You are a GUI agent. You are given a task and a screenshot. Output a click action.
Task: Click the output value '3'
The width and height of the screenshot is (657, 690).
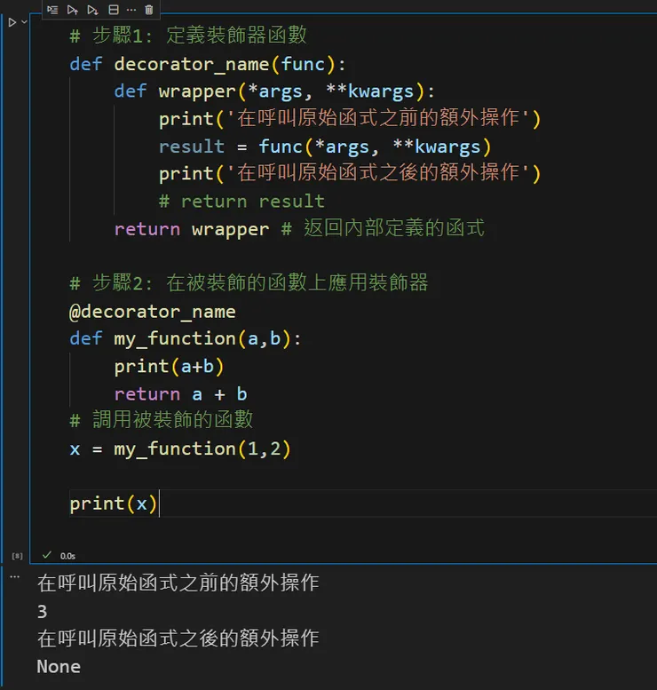tap(43, 612)
